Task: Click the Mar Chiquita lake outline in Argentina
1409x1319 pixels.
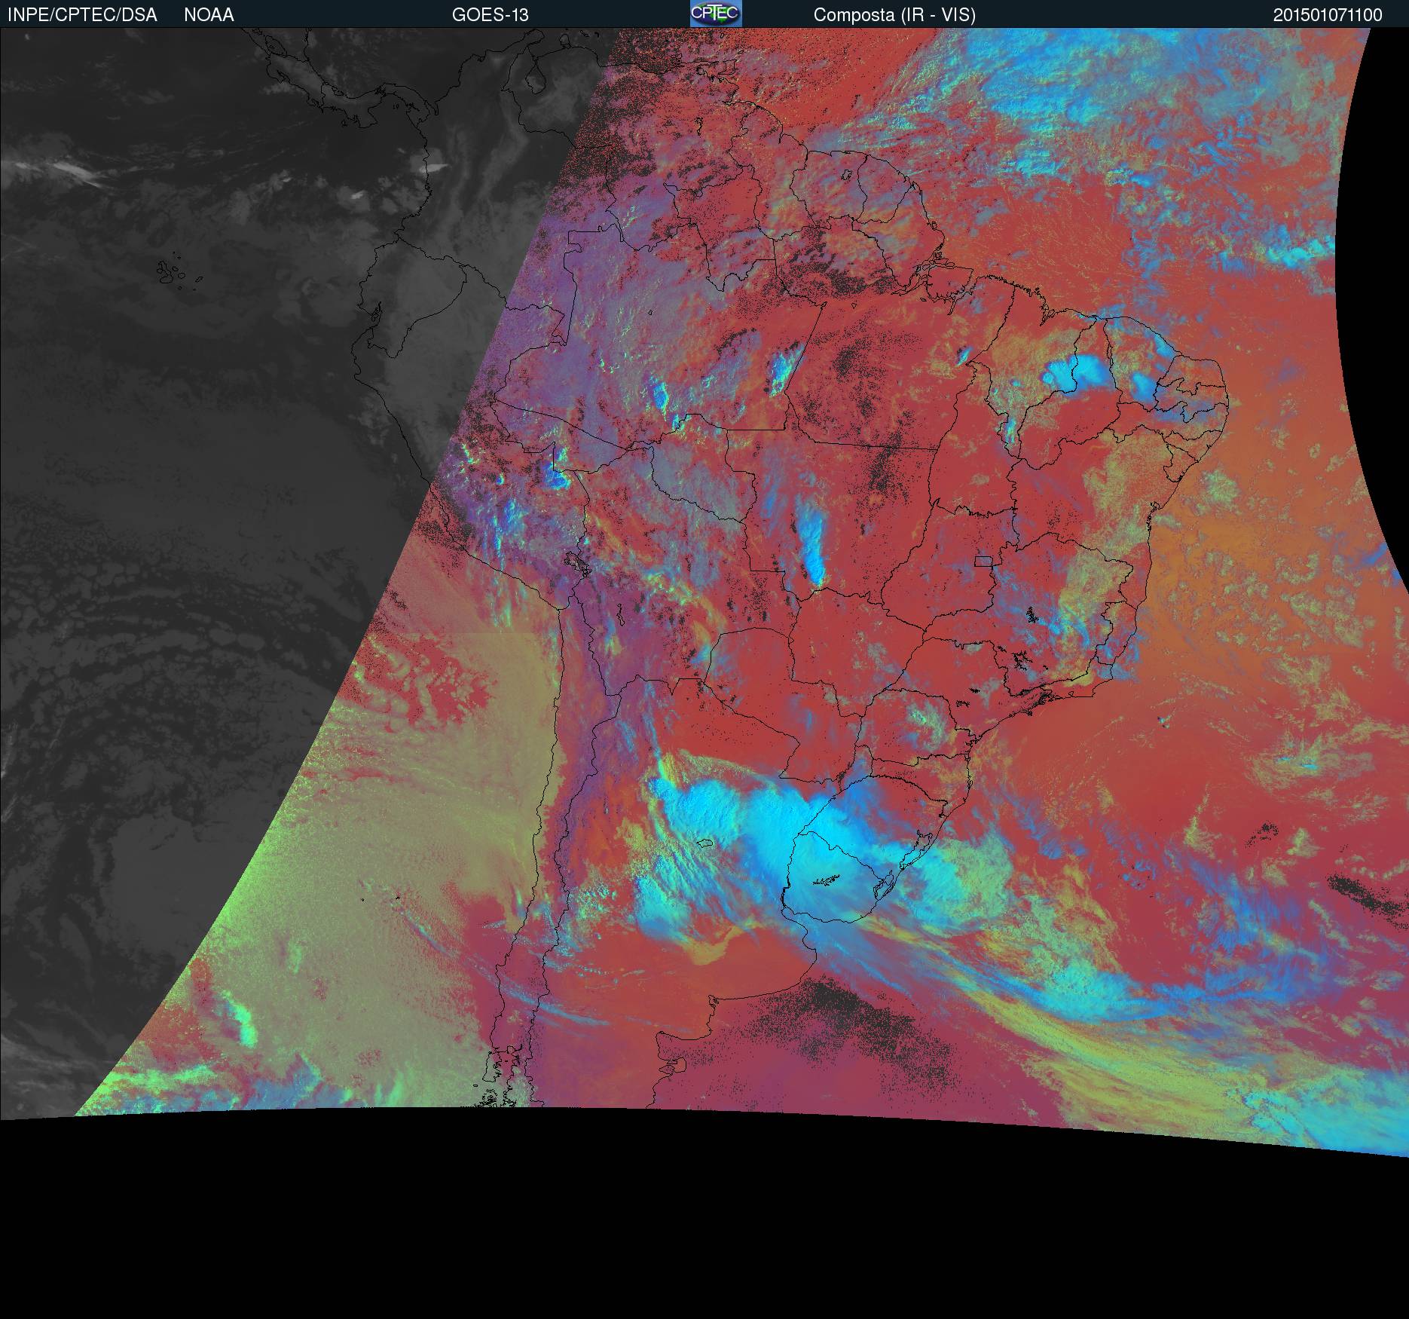Action: (x=704, y=843)
